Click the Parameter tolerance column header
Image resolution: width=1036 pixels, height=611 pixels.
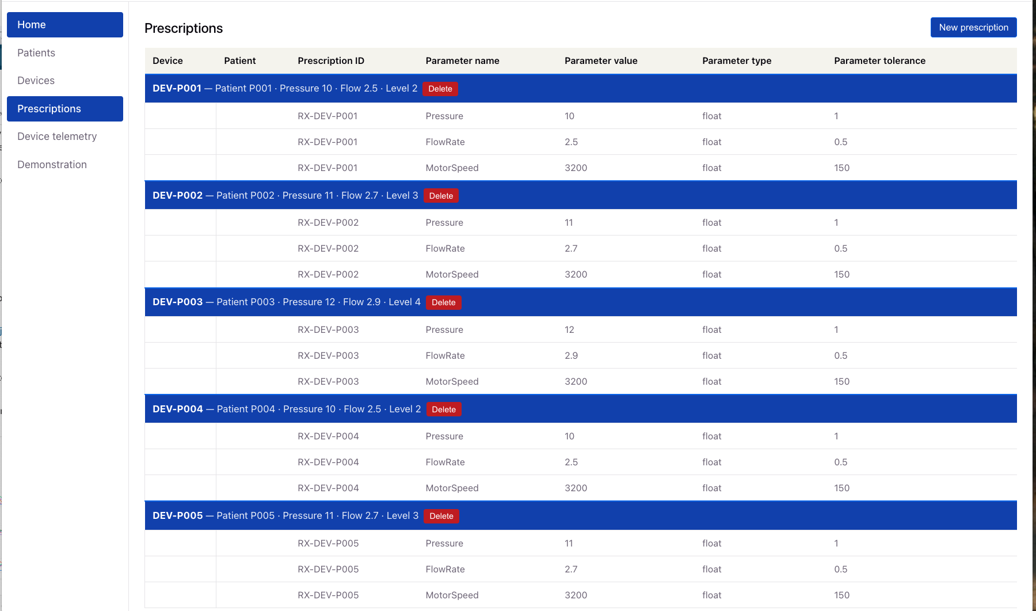[879, 61]
